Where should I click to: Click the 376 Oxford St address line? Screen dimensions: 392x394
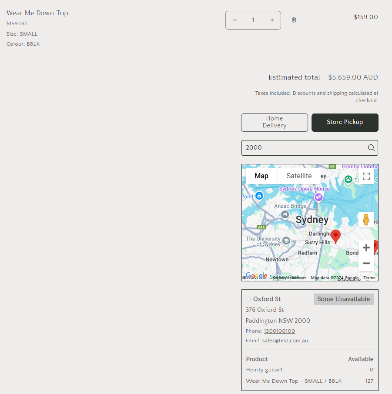265,310
